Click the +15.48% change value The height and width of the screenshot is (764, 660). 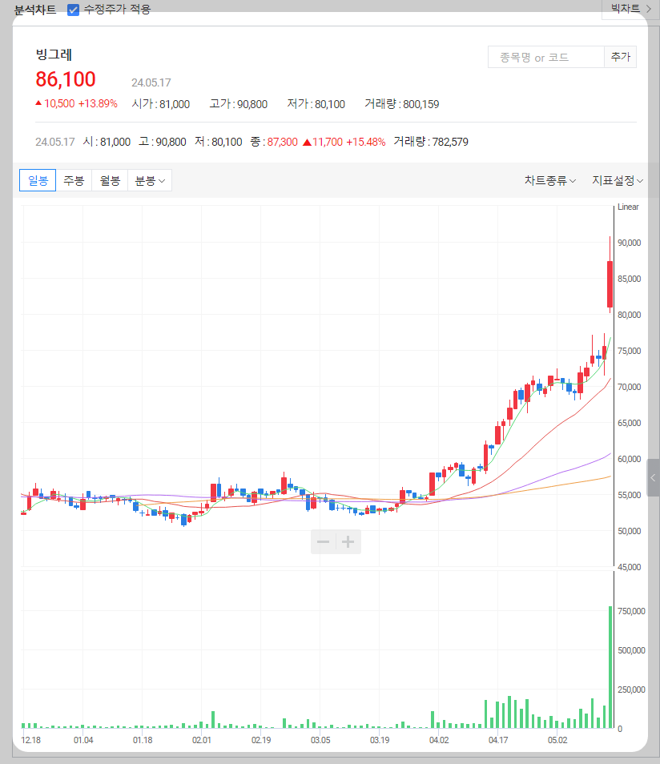(365, 142)
